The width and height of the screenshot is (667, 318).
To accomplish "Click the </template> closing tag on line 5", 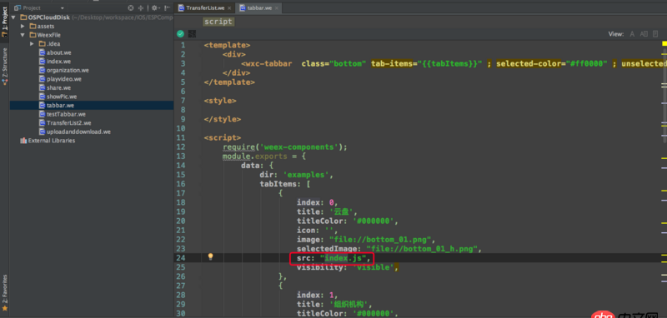I will click(229, 82).
